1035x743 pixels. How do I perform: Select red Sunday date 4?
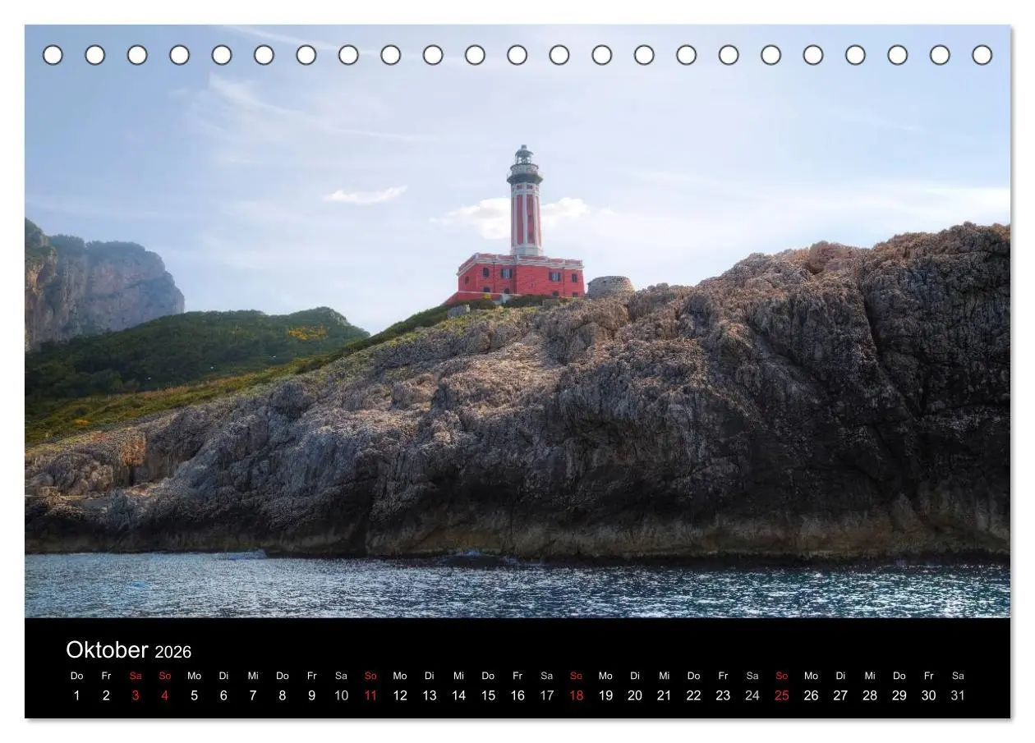165,695
